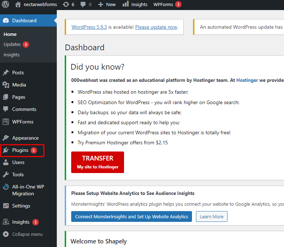Open WPForms in the admin bar
The width and height of the screenshot is (284, 247).
point(163,5)
